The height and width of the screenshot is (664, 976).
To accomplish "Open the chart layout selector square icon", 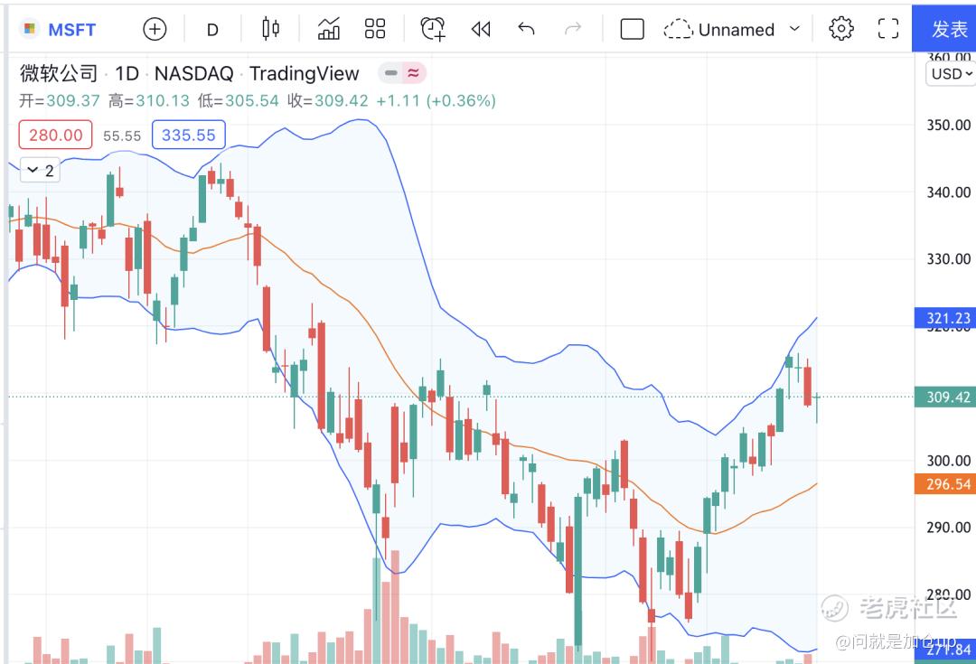I will (x=632, y=29).
